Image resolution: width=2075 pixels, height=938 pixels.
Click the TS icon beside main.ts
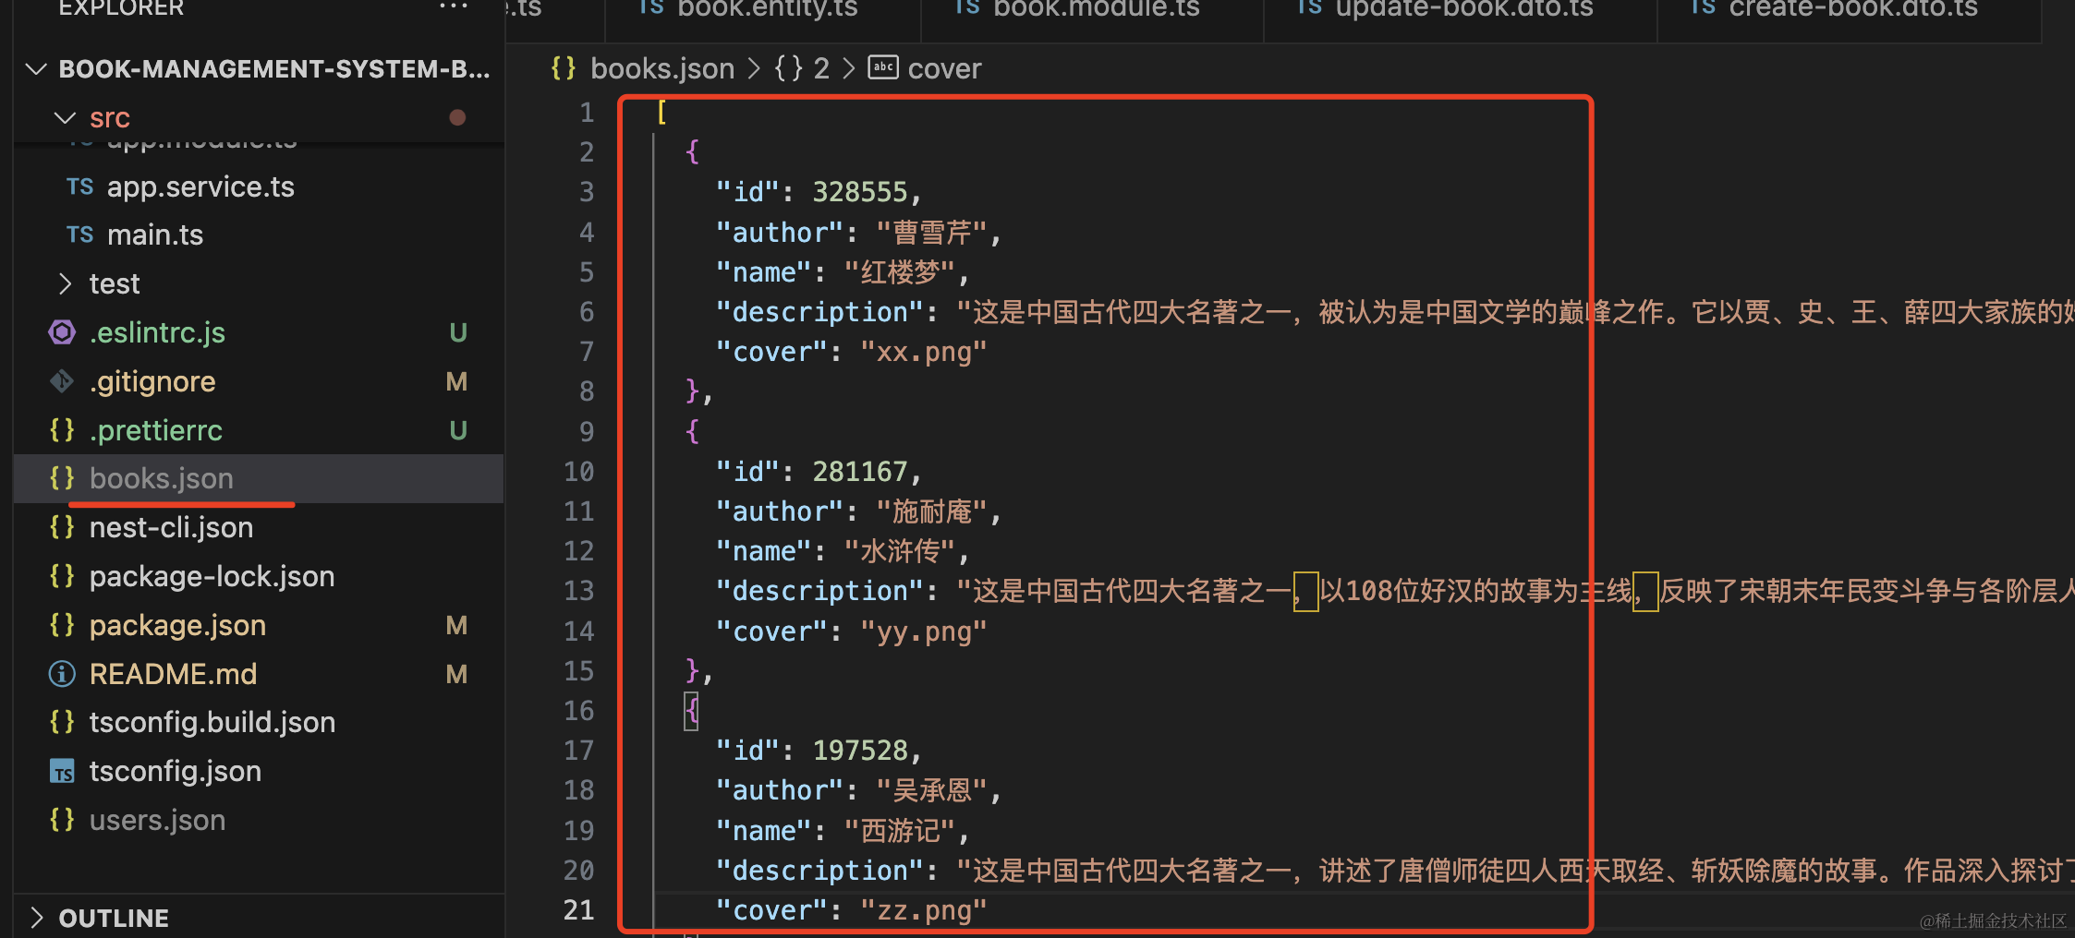coord(79,234)
